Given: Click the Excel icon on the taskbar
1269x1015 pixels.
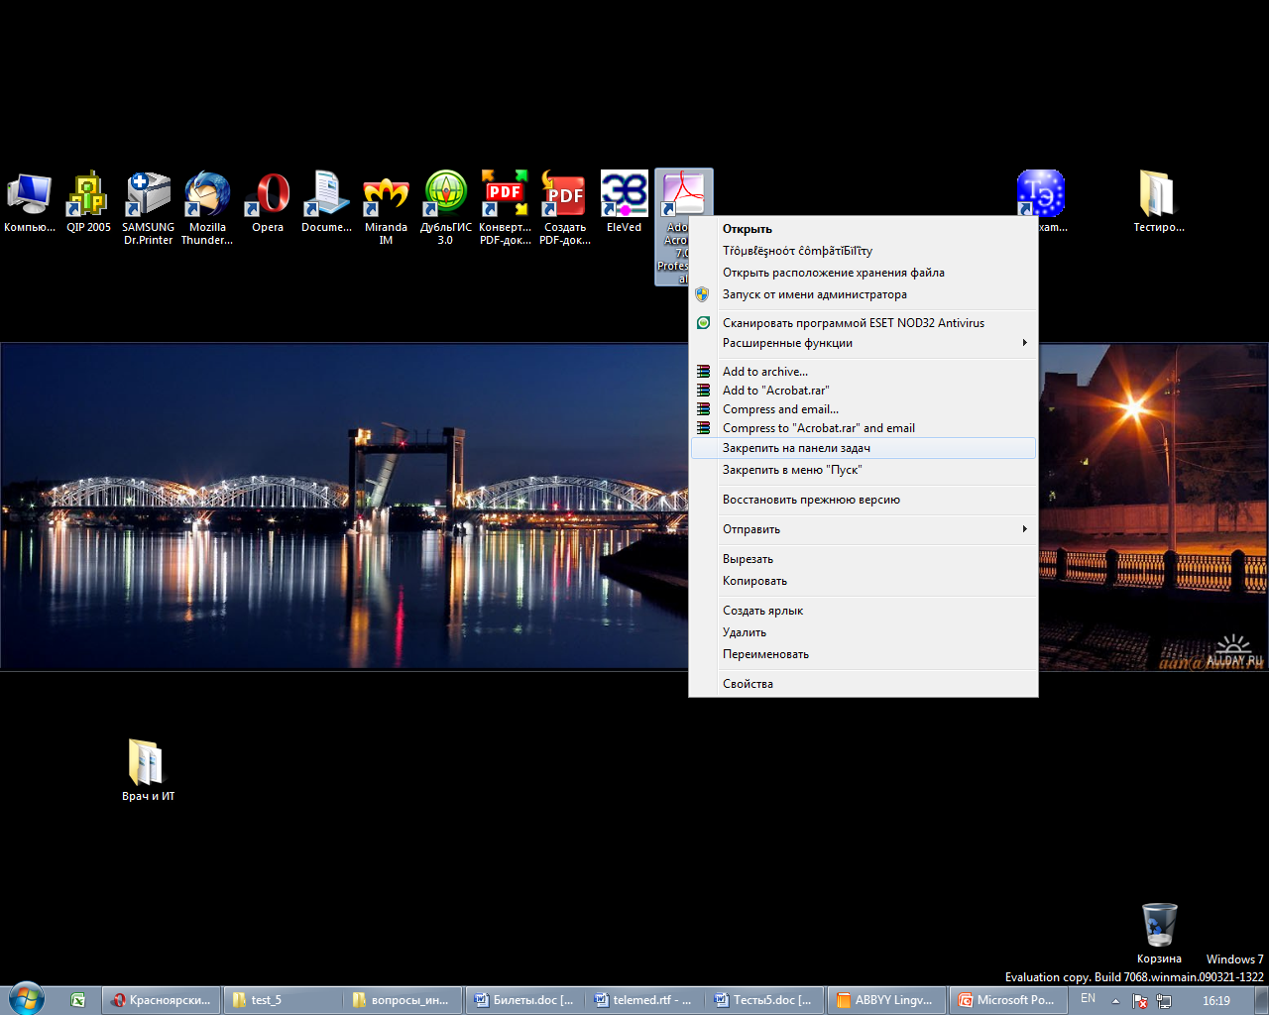Looking at the screenshot, I should point(78,1000).
